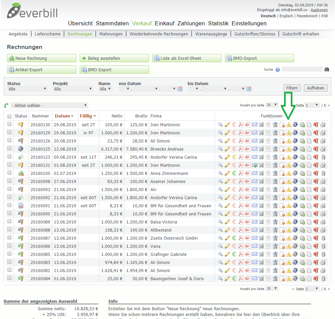Click shopping cart icon for invoice 20160100

tap(261, 174)
